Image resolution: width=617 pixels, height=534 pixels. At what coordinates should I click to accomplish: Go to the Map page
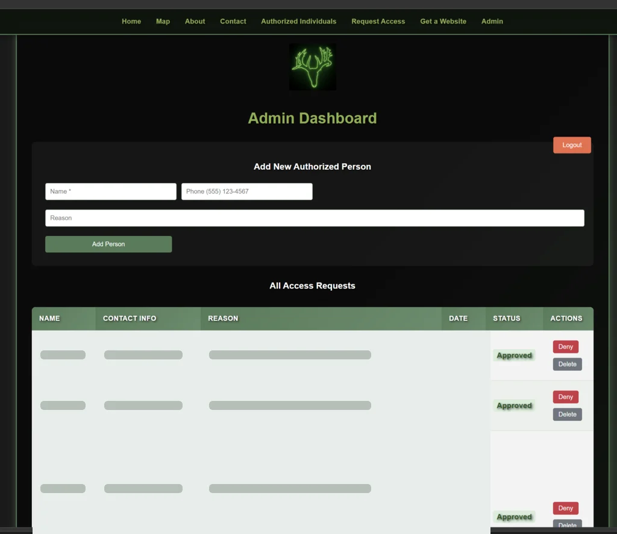coord(163,21)
